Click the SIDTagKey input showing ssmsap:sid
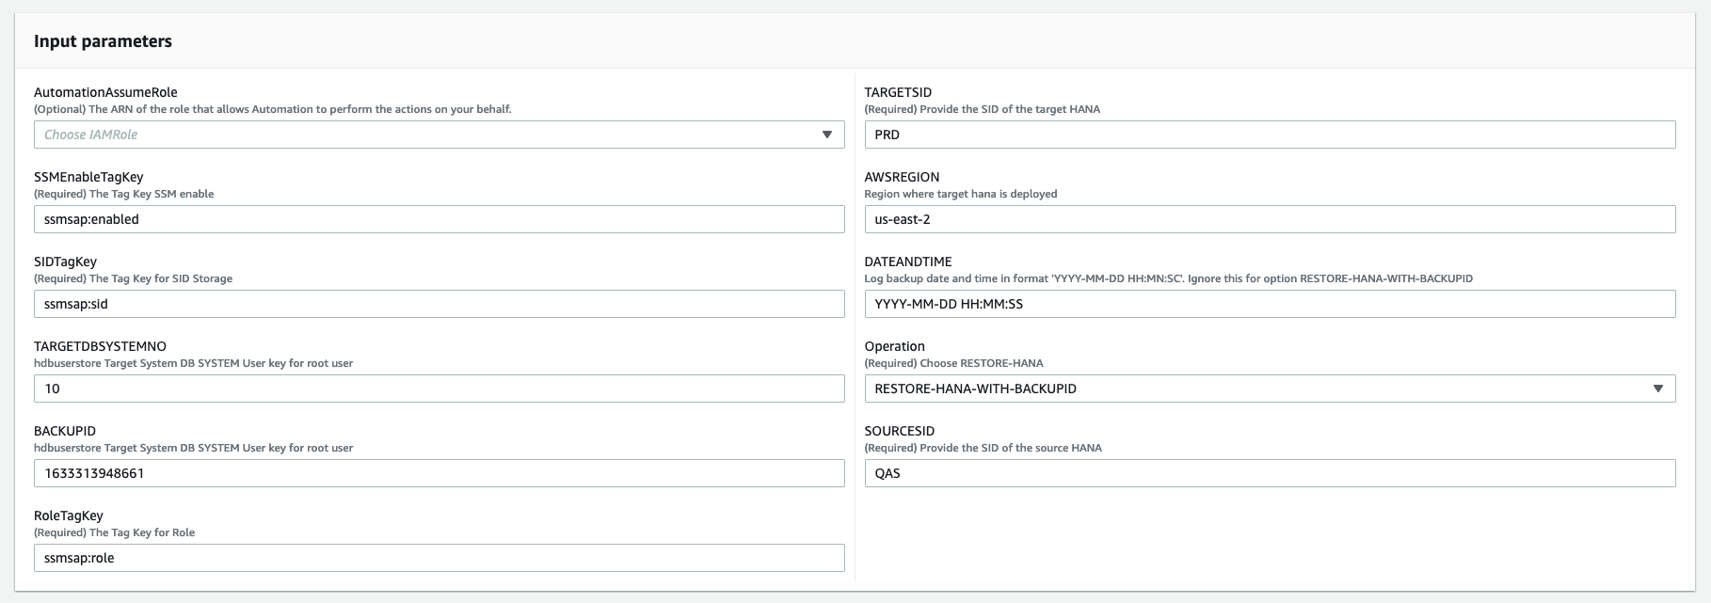The height and width of the screenshot is (603, 1711). [x=439, y=304]
